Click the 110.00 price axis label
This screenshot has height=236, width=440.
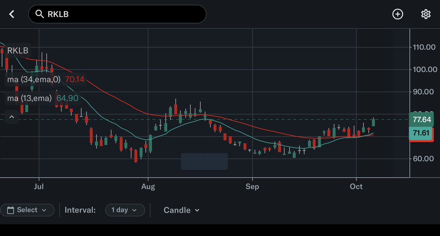(424, 47)
